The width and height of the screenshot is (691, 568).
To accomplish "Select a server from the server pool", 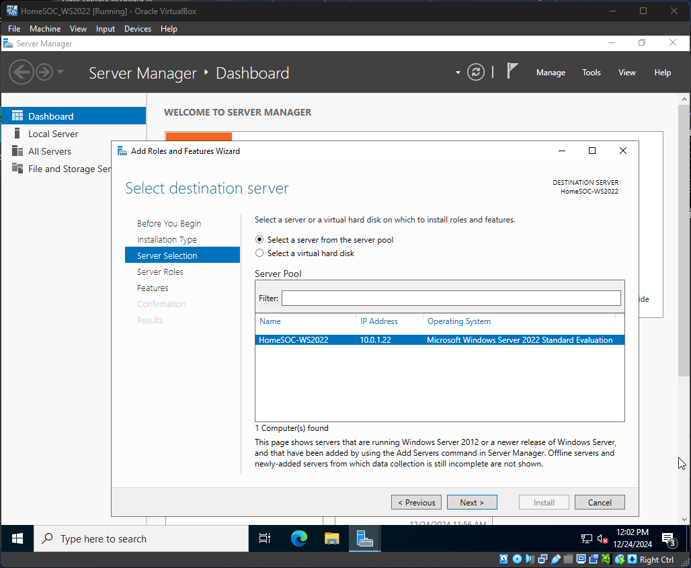I will 259,240.
